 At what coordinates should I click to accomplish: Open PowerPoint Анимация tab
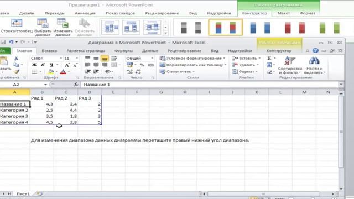pos(85,13)
